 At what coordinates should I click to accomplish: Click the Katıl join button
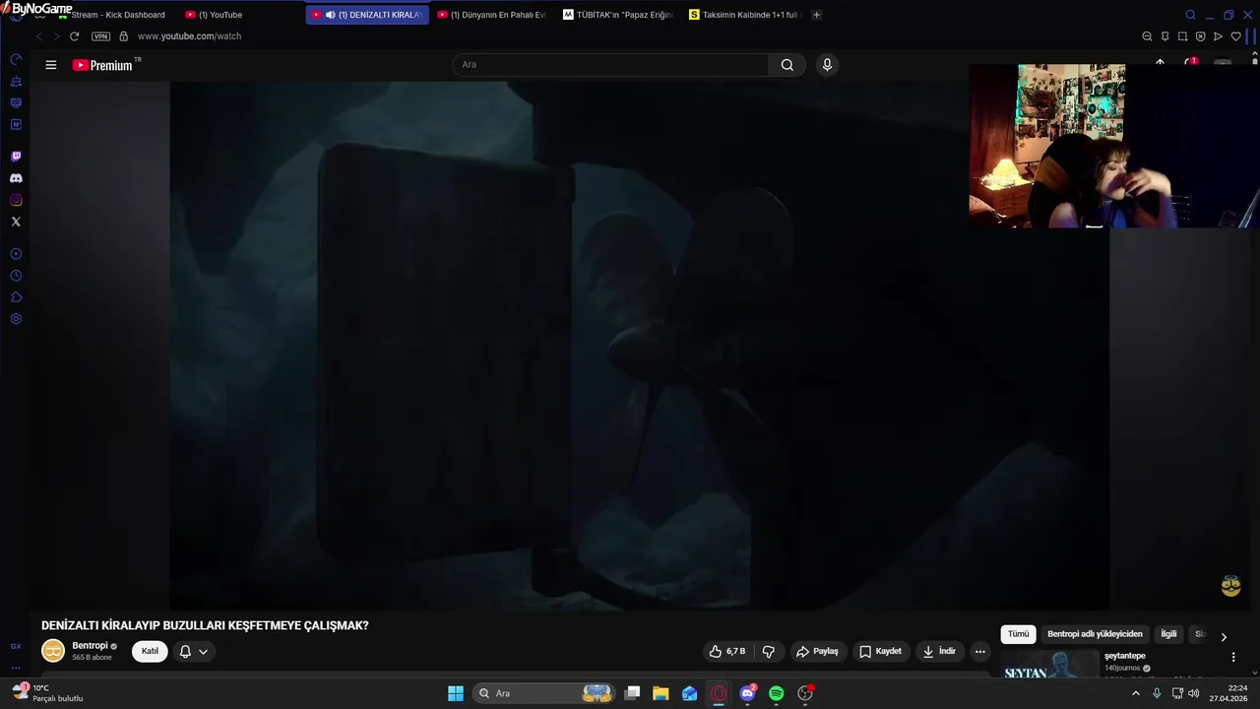[150, 651]
